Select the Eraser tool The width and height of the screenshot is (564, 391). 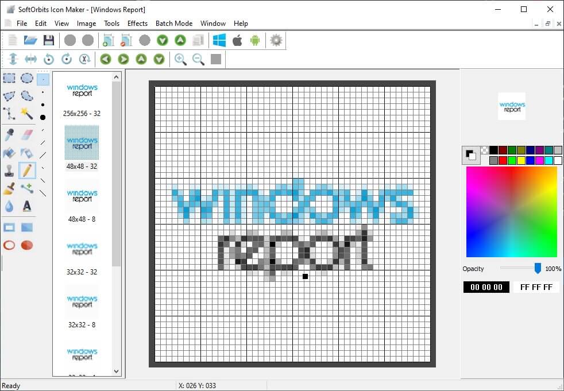tap(27, 134)
